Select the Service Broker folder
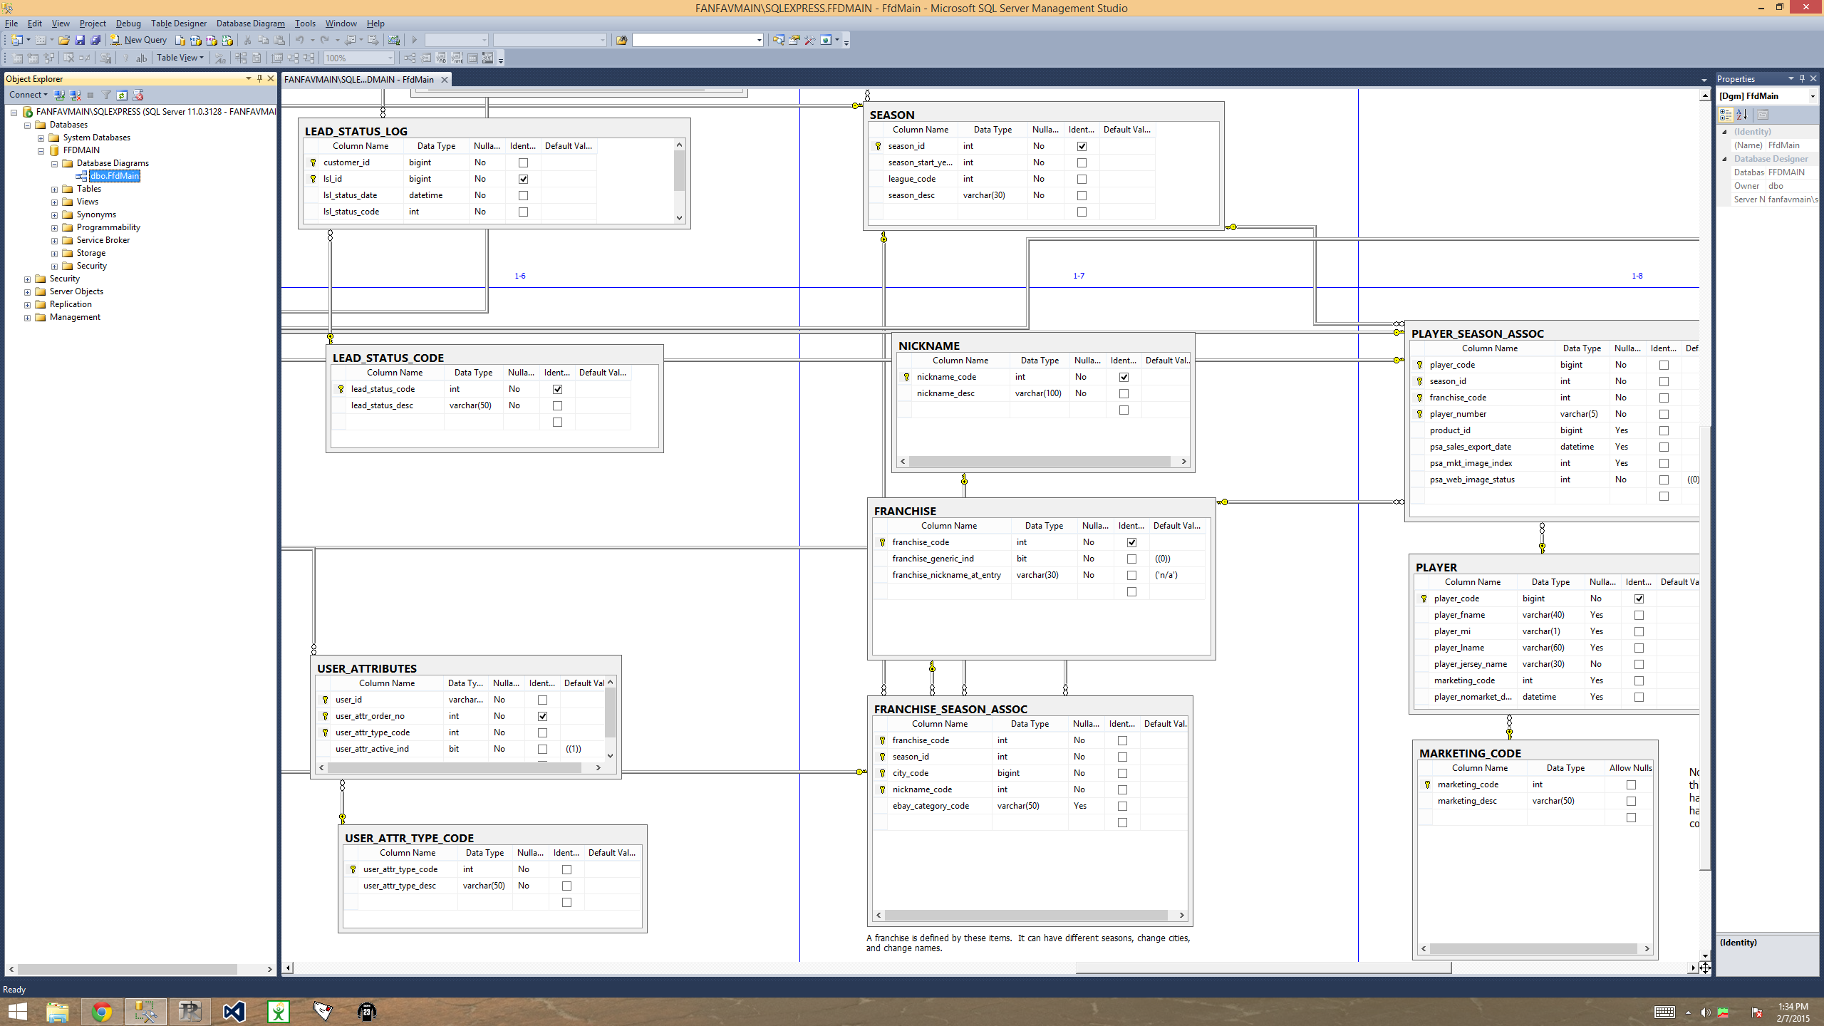The image size is (1824, 1026). tap(103, 240)
